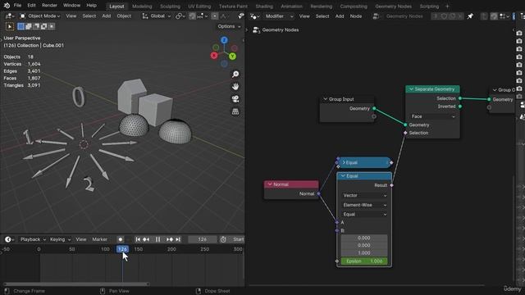Image resolution: width=525 pixels, height=295 pixels.
Task: Select the tweak select tool icon
Action: (10, 26)
